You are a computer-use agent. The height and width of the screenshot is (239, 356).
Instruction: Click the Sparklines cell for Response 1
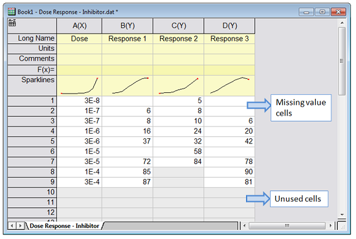(x=128, y=86)
